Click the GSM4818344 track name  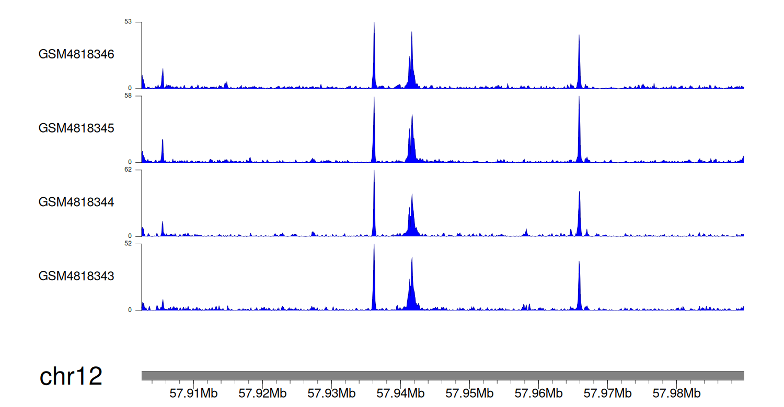tap(76, 202)
